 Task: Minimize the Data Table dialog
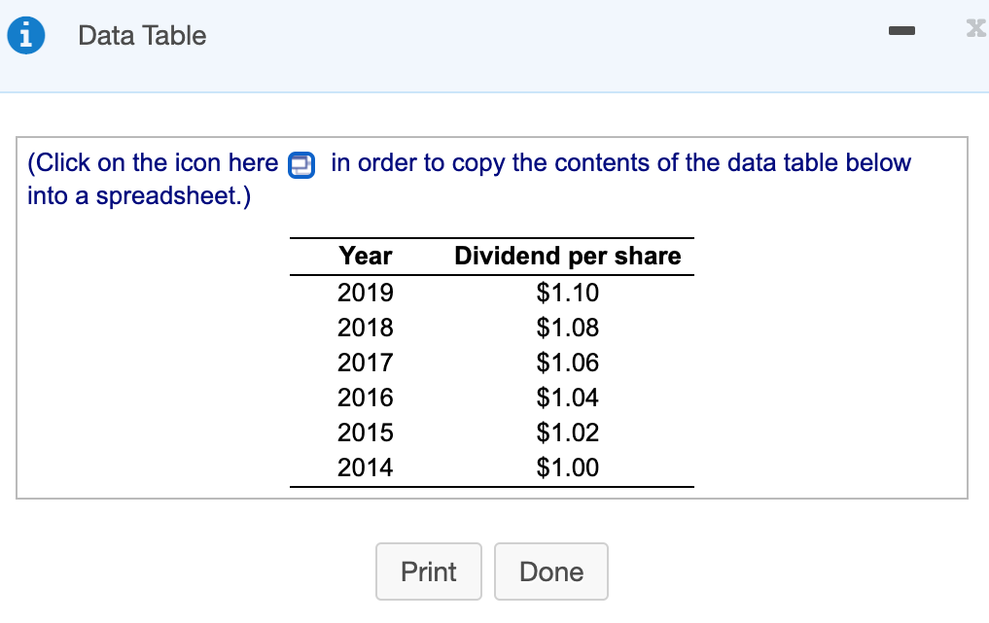coord(901,34)
